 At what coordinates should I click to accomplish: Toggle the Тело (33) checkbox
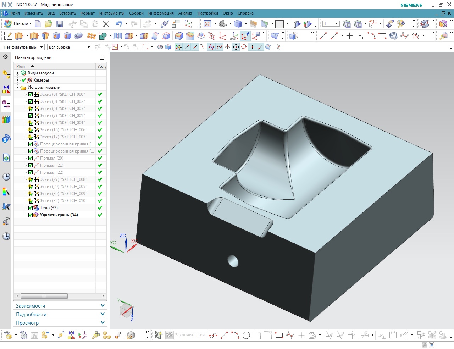pyautogui.click(x=31, y=208)
